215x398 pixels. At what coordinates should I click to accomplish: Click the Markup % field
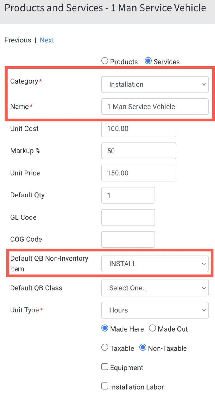139,151
